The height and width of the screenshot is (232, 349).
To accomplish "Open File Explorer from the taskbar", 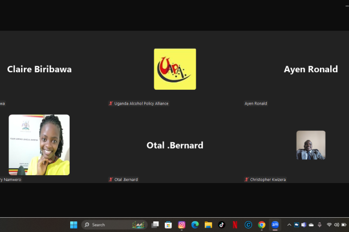I will tap(208, 225).
